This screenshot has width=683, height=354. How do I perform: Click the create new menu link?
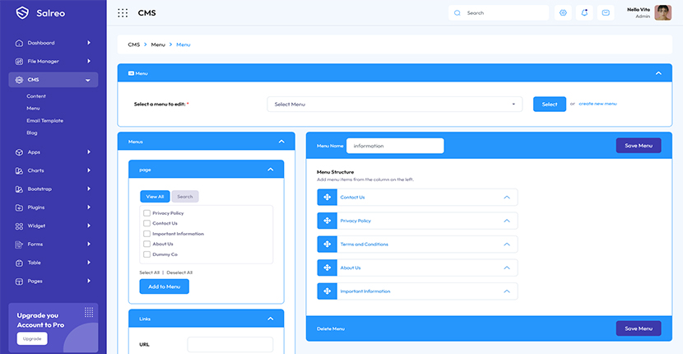(x=597, y=104)
